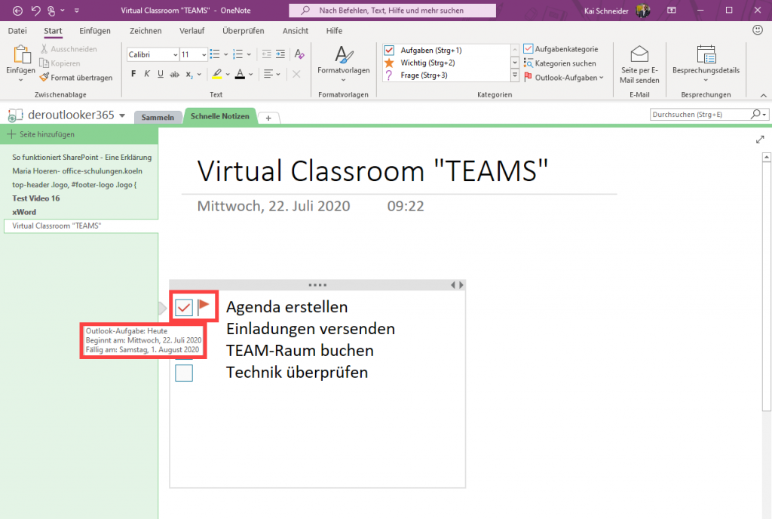Image resolution: width=772 pixels, height=519 pixels.
Task: Click the Kai Schneider profile picture
Action: point(642,11)
